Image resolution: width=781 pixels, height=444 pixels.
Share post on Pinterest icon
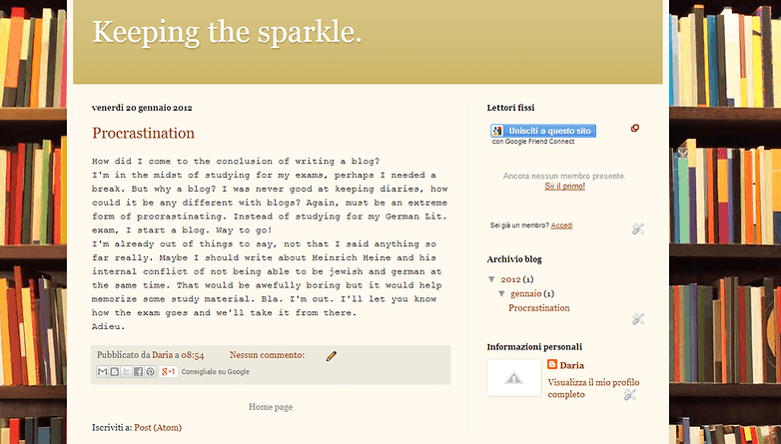tap(151, 371)
